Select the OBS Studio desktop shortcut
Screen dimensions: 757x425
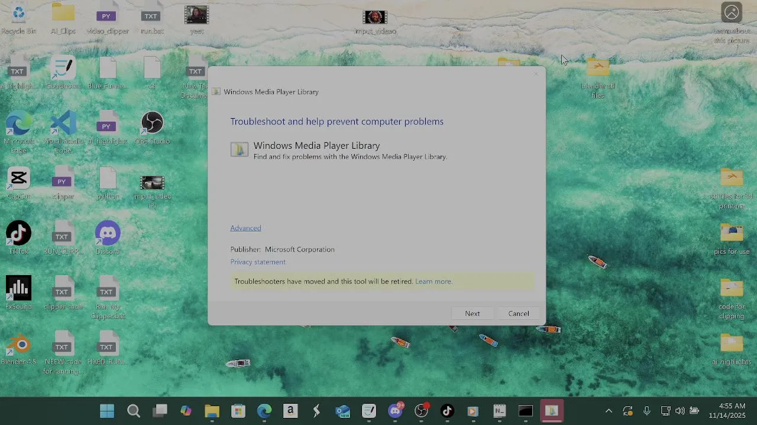(x=152, y=129)
